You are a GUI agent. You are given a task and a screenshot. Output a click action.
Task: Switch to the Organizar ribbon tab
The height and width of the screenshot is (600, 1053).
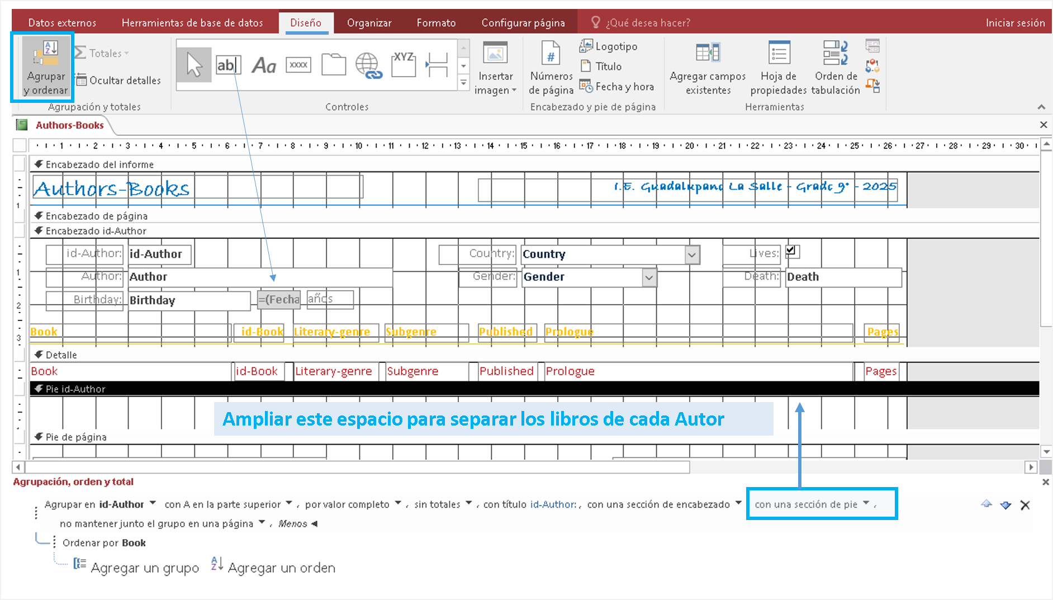369,23
